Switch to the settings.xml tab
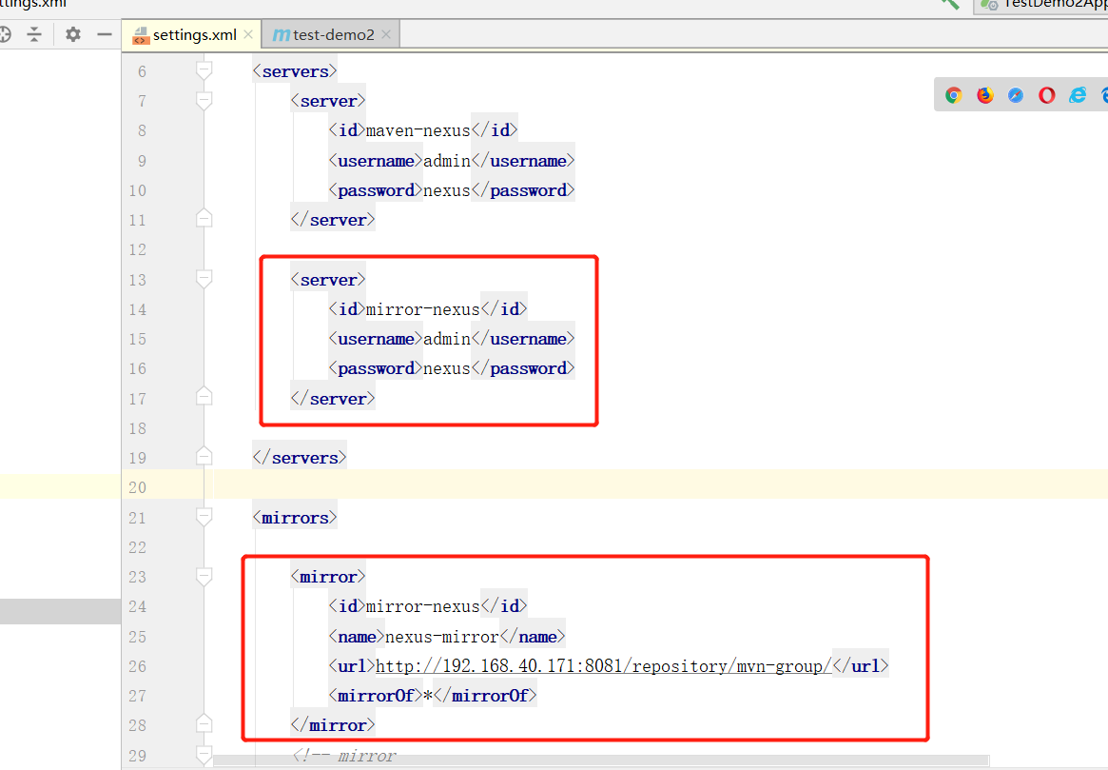1108x770 pixels. (193, 34)
